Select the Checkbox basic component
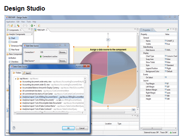 [x=13, y=62]
